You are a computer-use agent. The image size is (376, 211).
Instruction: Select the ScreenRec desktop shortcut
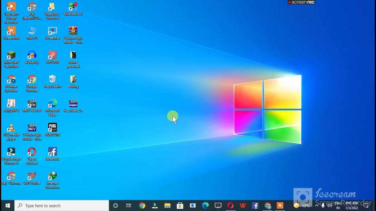(x=52, y=33)
